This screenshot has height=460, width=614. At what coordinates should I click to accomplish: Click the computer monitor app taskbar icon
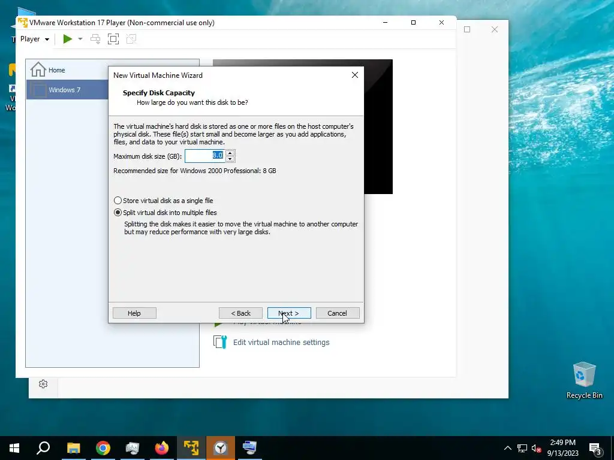click(250, 448)
